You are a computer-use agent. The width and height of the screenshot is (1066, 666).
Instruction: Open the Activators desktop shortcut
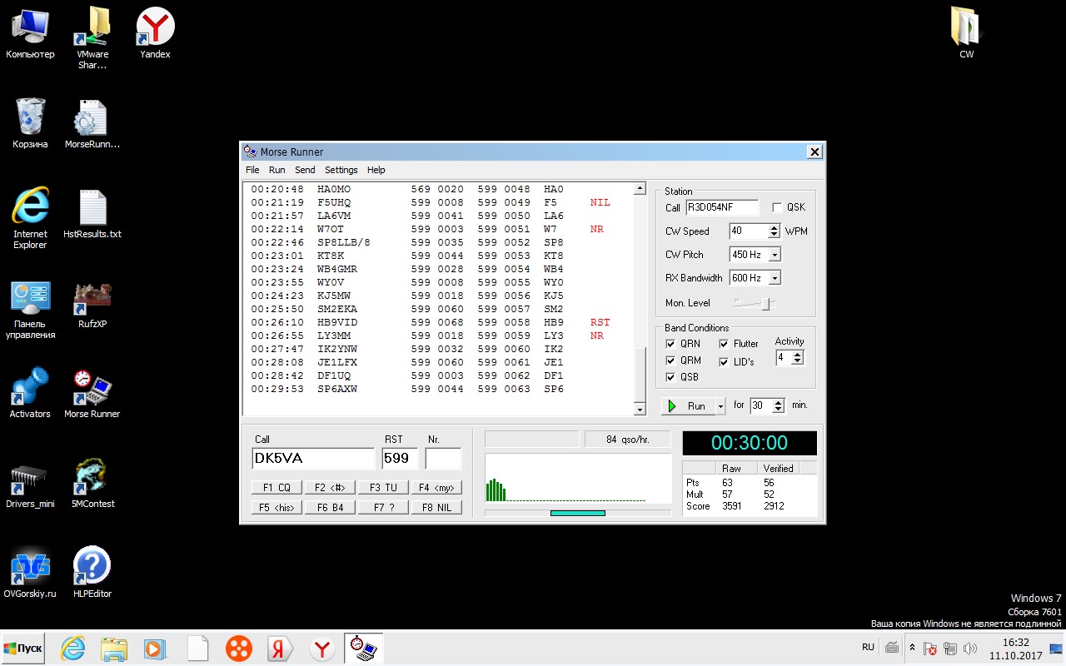[30, 390]
